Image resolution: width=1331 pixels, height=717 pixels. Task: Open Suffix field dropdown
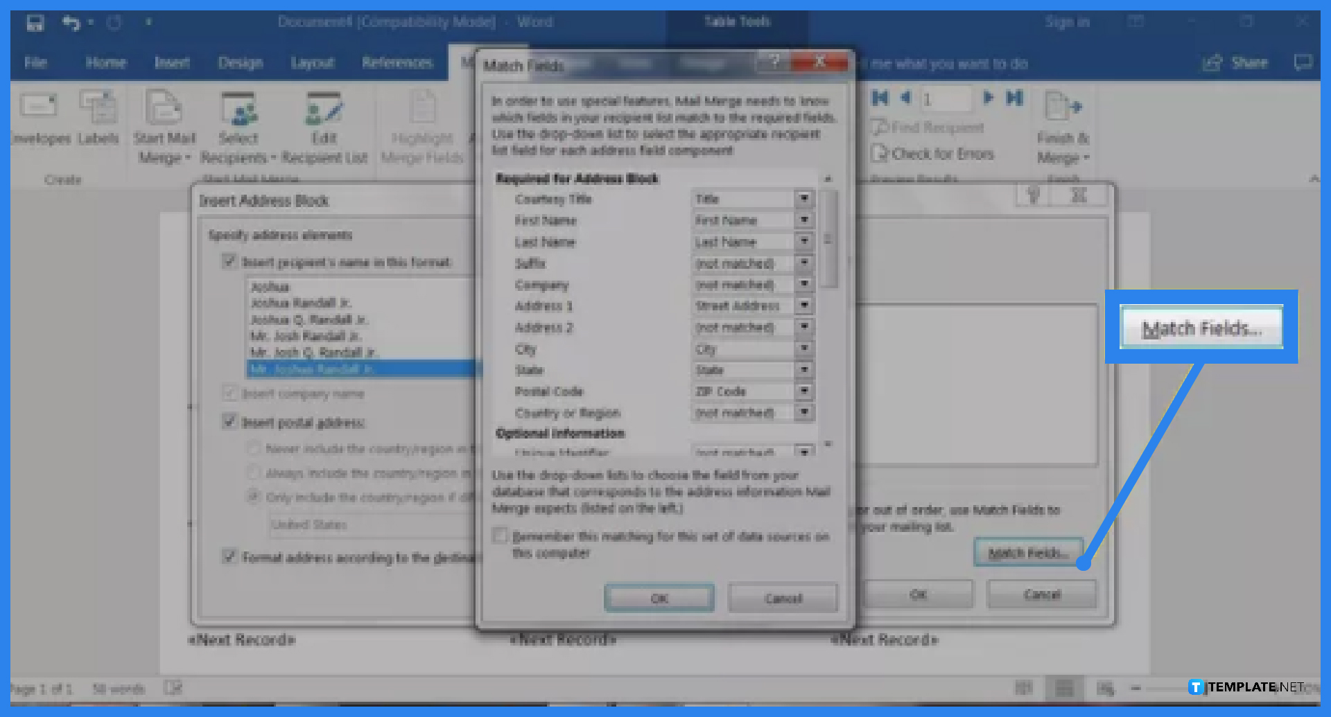(x=804, y=263)
